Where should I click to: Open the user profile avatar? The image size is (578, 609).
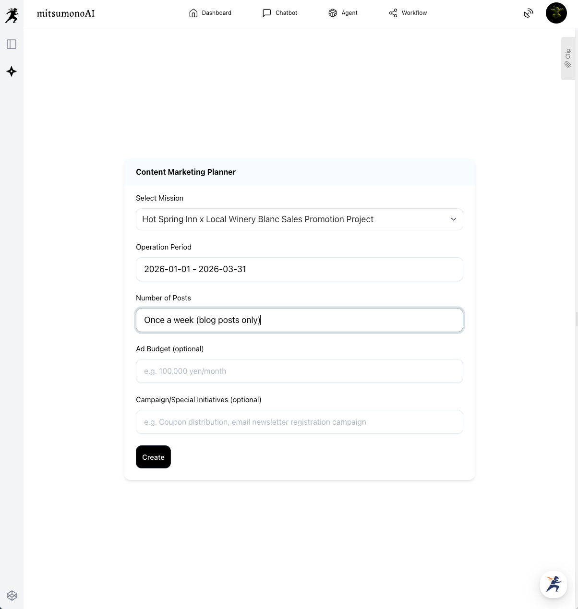(x=556, y=13)
